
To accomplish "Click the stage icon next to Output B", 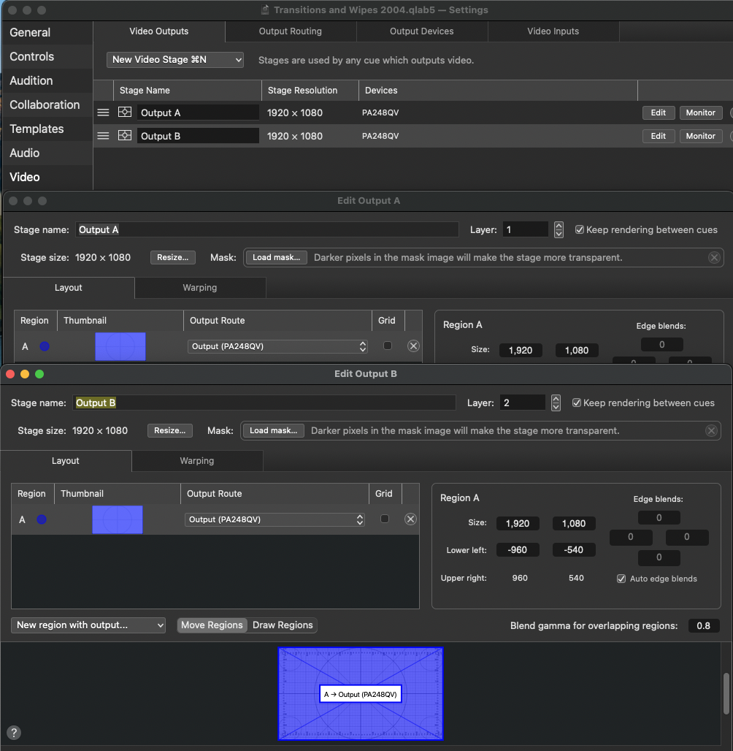I will 125,136.
